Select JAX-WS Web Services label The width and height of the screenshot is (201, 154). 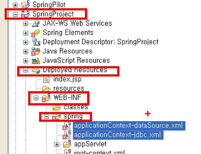click(77, 23)
